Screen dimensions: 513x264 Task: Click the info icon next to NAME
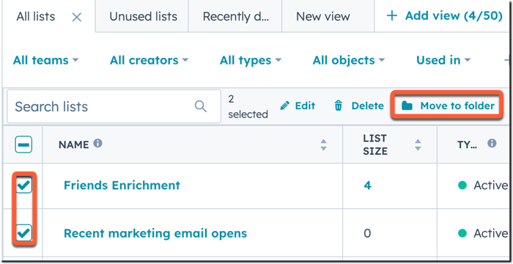click(97, 143)
